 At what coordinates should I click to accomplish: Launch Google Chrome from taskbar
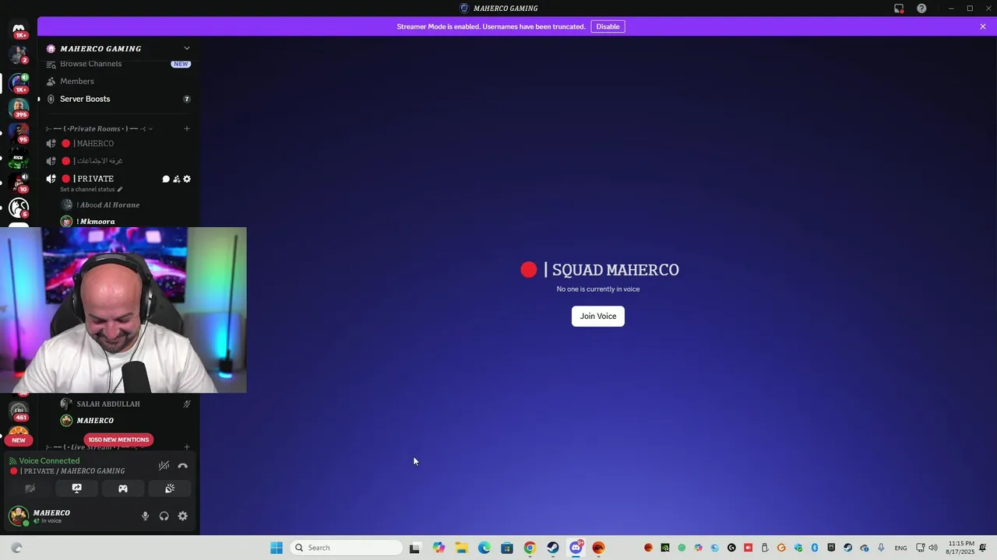pos(530,548)
